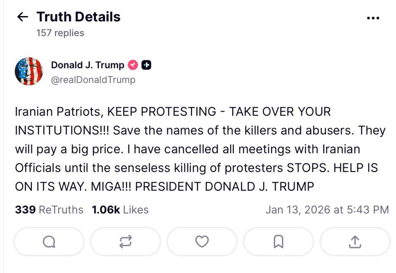The width and height of the screenshot is (396, 273).
Task: Share the post via upload arrow icon
Action: [354, 242]
